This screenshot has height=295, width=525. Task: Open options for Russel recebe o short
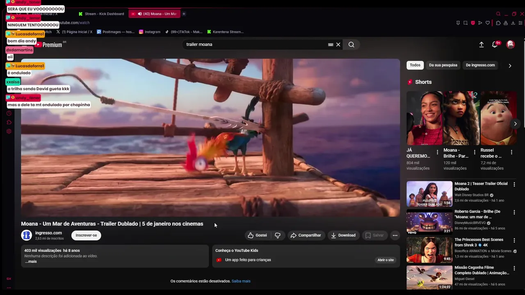[x=511, y=152]
